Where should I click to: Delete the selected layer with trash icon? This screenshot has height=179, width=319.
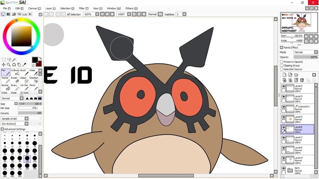tap(302, 80)
